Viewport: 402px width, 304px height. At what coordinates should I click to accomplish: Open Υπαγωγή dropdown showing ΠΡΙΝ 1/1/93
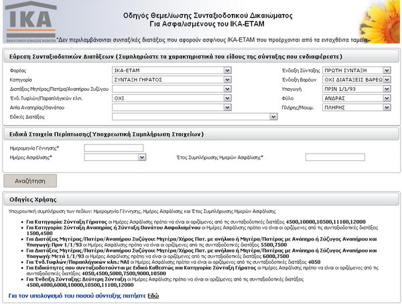tap(356, 89)
